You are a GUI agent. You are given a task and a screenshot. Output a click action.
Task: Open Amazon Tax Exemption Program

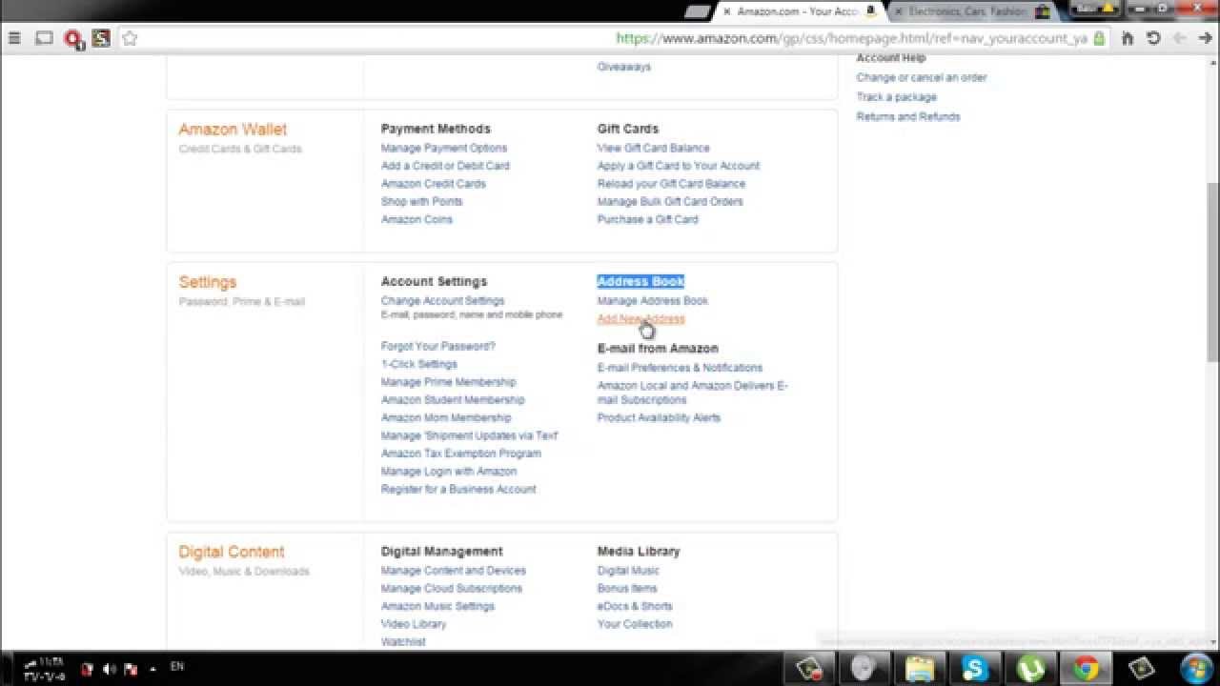(x=461, y=454)
